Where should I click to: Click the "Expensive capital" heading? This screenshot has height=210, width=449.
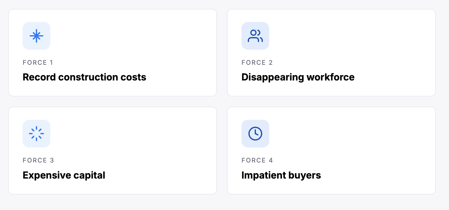tap(64, 175)
